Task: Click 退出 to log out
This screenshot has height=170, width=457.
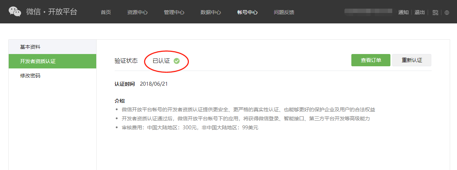Action: [x=419, y=12]
